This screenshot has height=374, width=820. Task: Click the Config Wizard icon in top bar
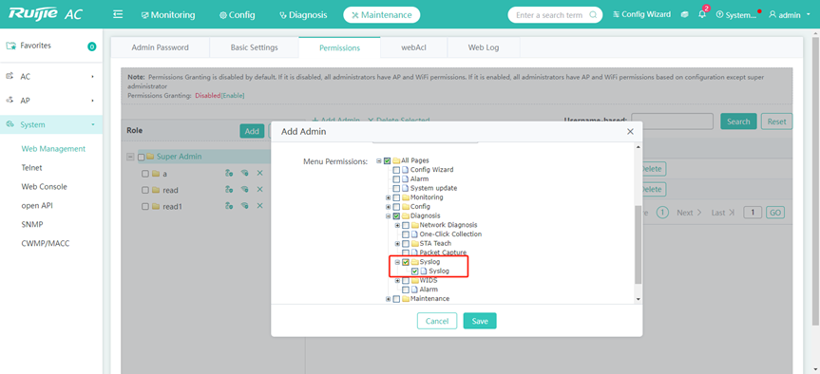(x=617, y=14)
